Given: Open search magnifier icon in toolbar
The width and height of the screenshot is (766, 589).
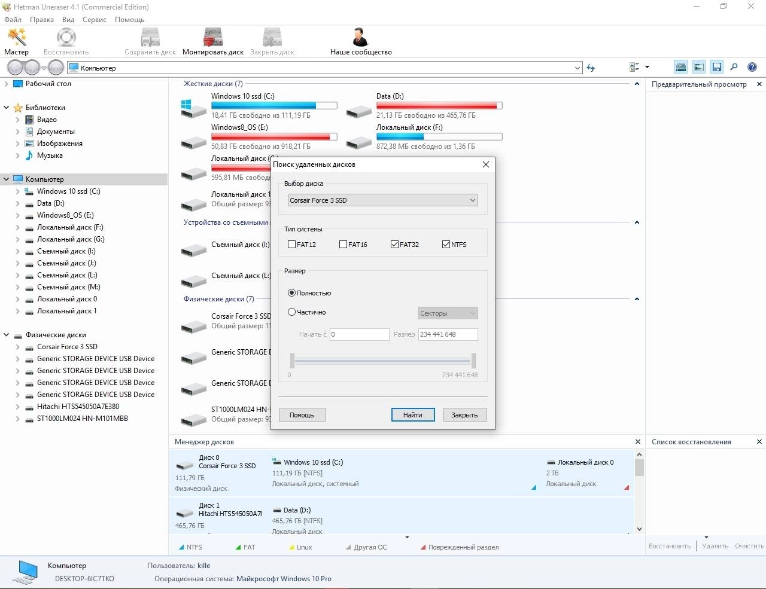Looking at the screenshot, I should click(734, 68).
